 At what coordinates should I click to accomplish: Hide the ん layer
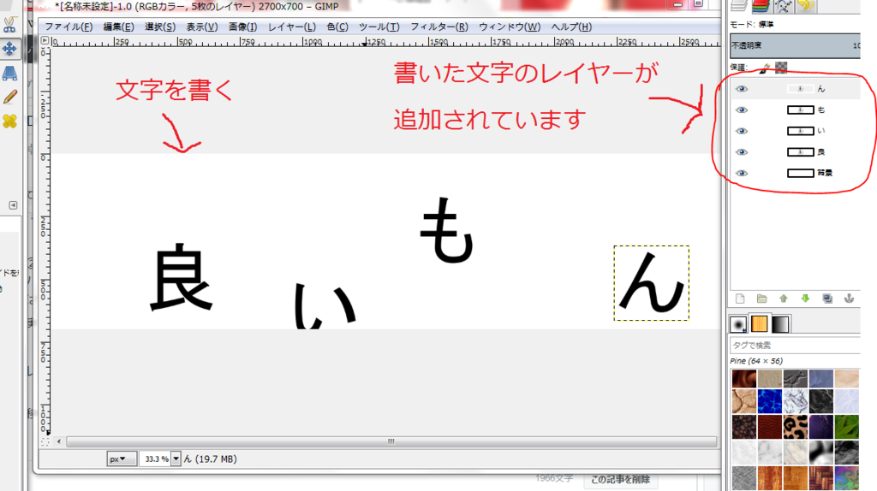point(741,89)
